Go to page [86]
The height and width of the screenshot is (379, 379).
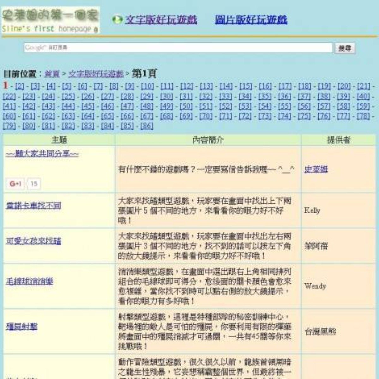tap(147, 126)
